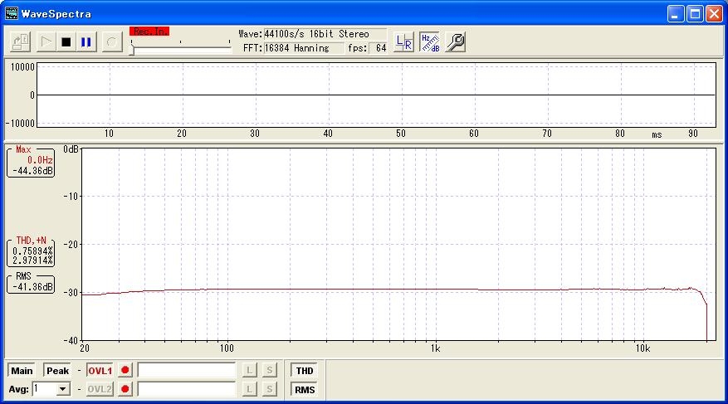Click the red record dot beside OVL2

coord(125,389)
